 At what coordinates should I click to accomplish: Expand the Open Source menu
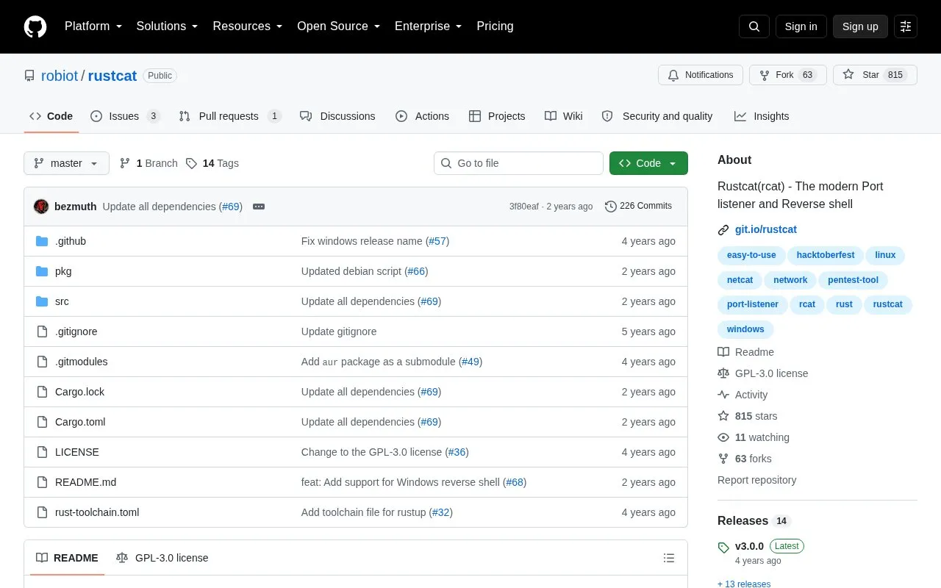click(x=339, y=26)
